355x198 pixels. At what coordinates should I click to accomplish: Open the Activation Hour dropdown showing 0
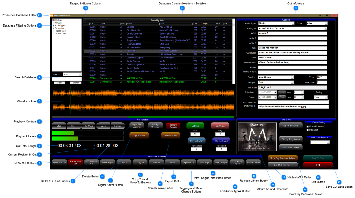pos(302,92)
